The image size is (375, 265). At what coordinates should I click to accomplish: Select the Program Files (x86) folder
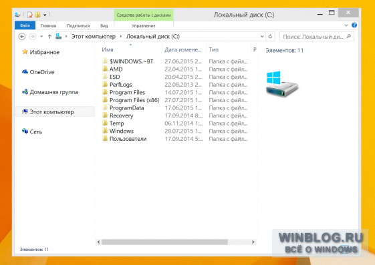(x=134, y=100)
